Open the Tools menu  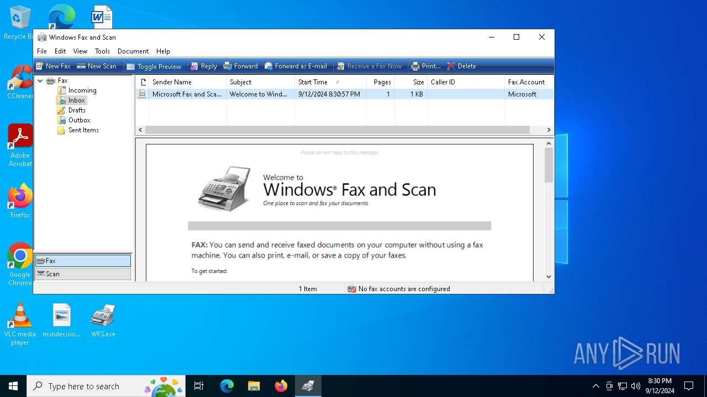coord(102,51)
